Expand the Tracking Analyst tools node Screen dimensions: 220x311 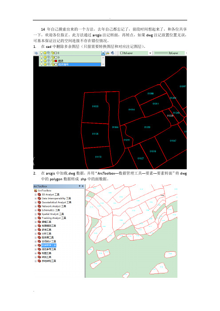36,218
